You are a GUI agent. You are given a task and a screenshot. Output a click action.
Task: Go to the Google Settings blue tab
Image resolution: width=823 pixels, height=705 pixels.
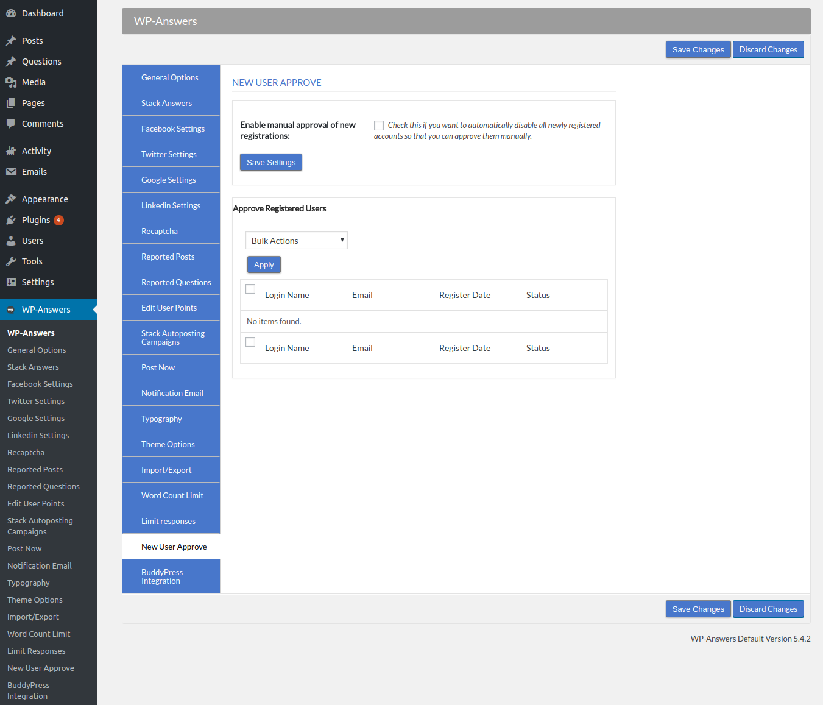pyautogui.click(x=171, y=180)
